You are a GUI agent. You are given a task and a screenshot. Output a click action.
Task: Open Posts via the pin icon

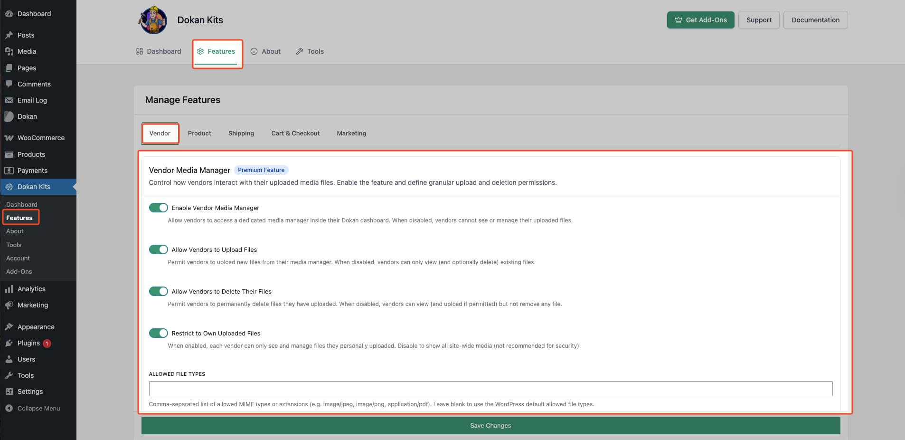pyautogui.click(x=9, y=35)
